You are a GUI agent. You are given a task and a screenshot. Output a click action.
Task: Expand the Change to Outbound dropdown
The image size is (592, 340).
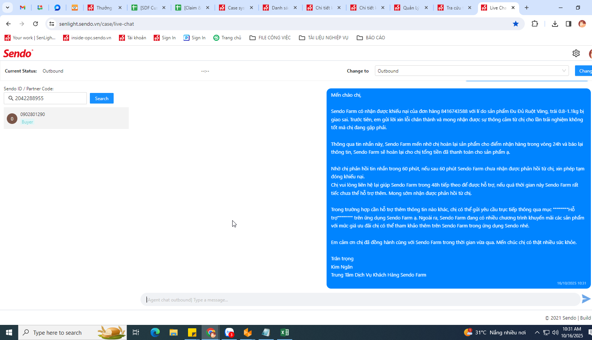472,71
